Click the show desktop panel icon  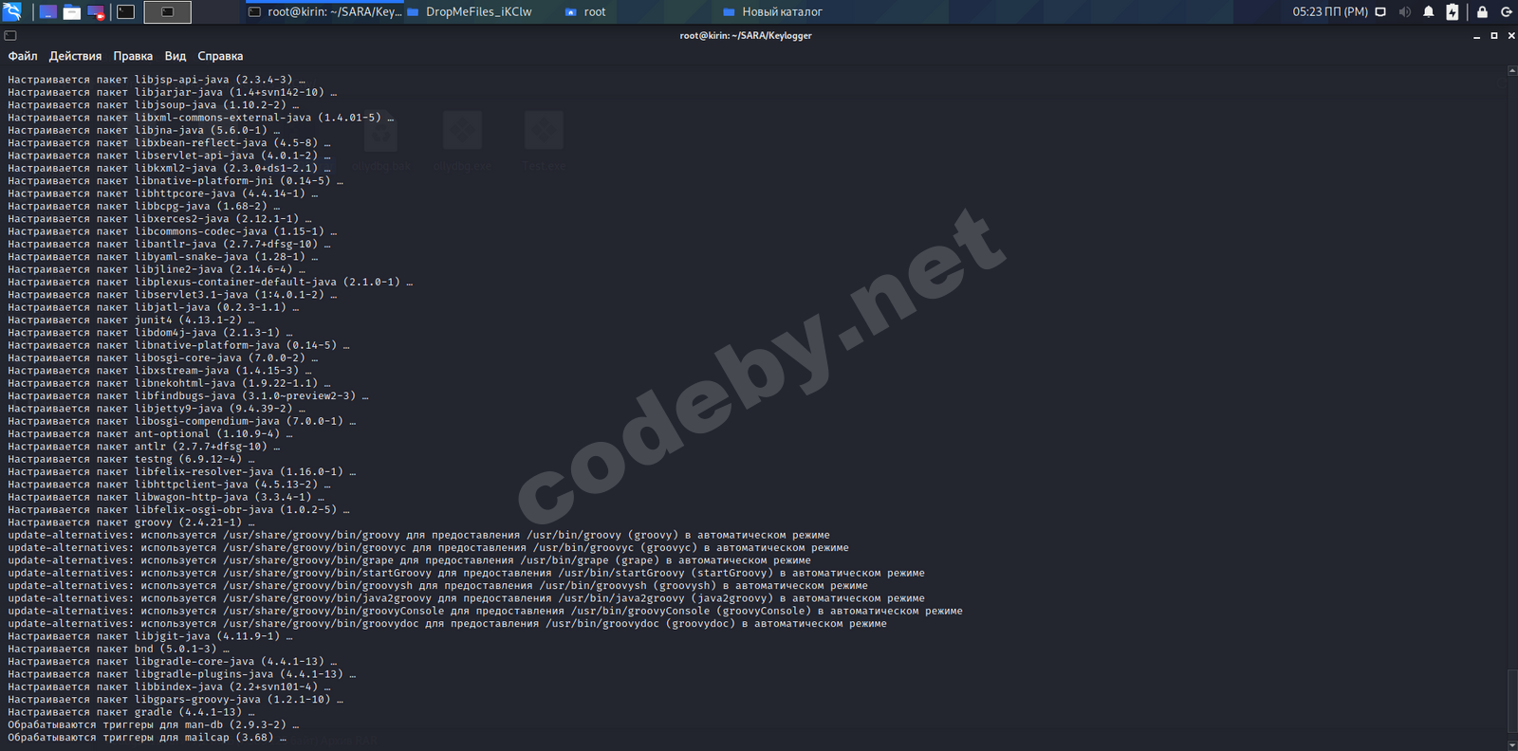tap(47, 12)
